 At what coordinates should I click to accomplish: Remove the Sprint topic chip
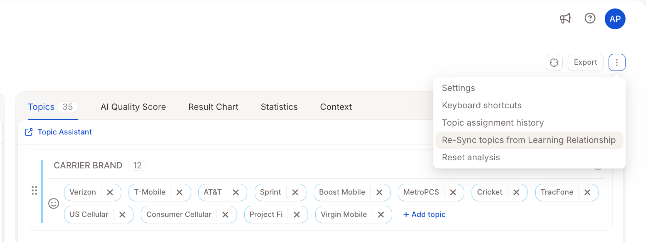point(295,192)
